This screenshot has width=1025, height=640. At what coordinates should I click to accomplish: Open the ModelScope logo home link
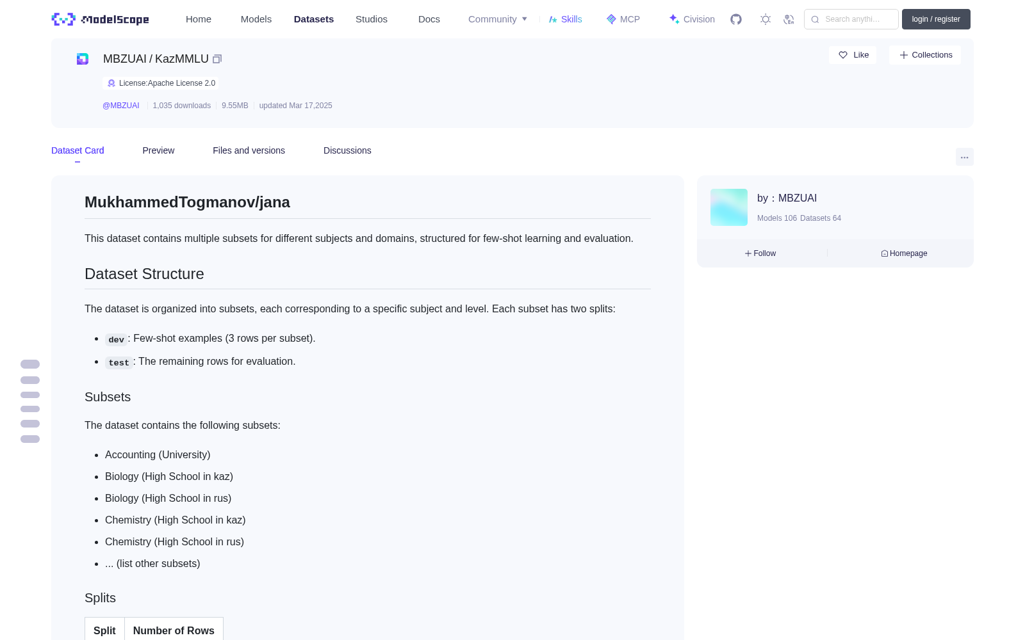[101, 19]
